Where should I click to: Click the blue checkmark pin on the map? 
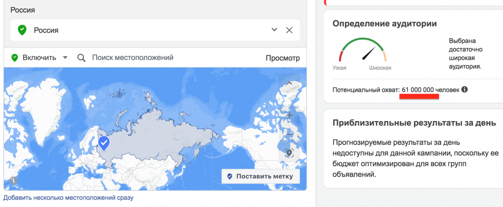coord(104,143)
